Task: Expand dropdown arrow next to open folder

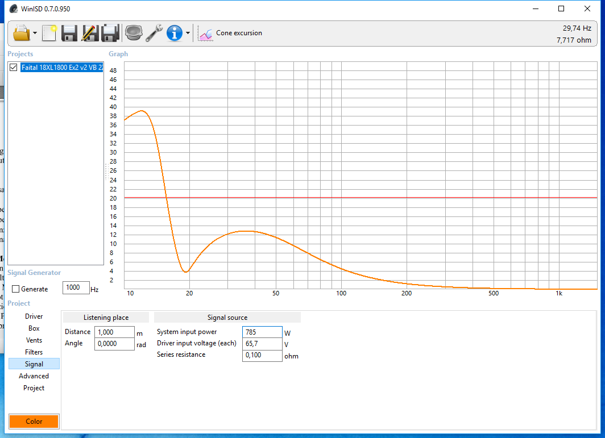Action: point(35,34)
